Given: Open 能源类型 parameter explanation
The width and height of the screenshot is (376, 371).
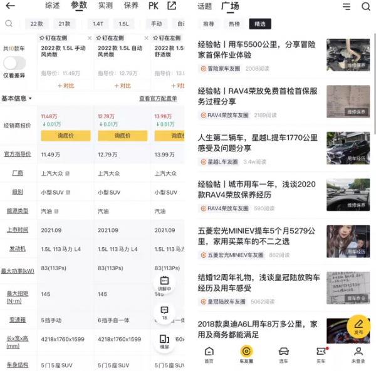Looking at the screenshot, I should tap(18, 211).
